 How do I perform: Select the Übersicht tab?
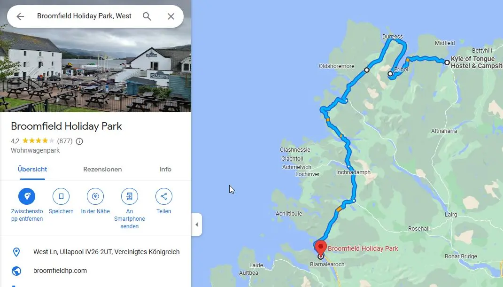[x=32, y=169]
